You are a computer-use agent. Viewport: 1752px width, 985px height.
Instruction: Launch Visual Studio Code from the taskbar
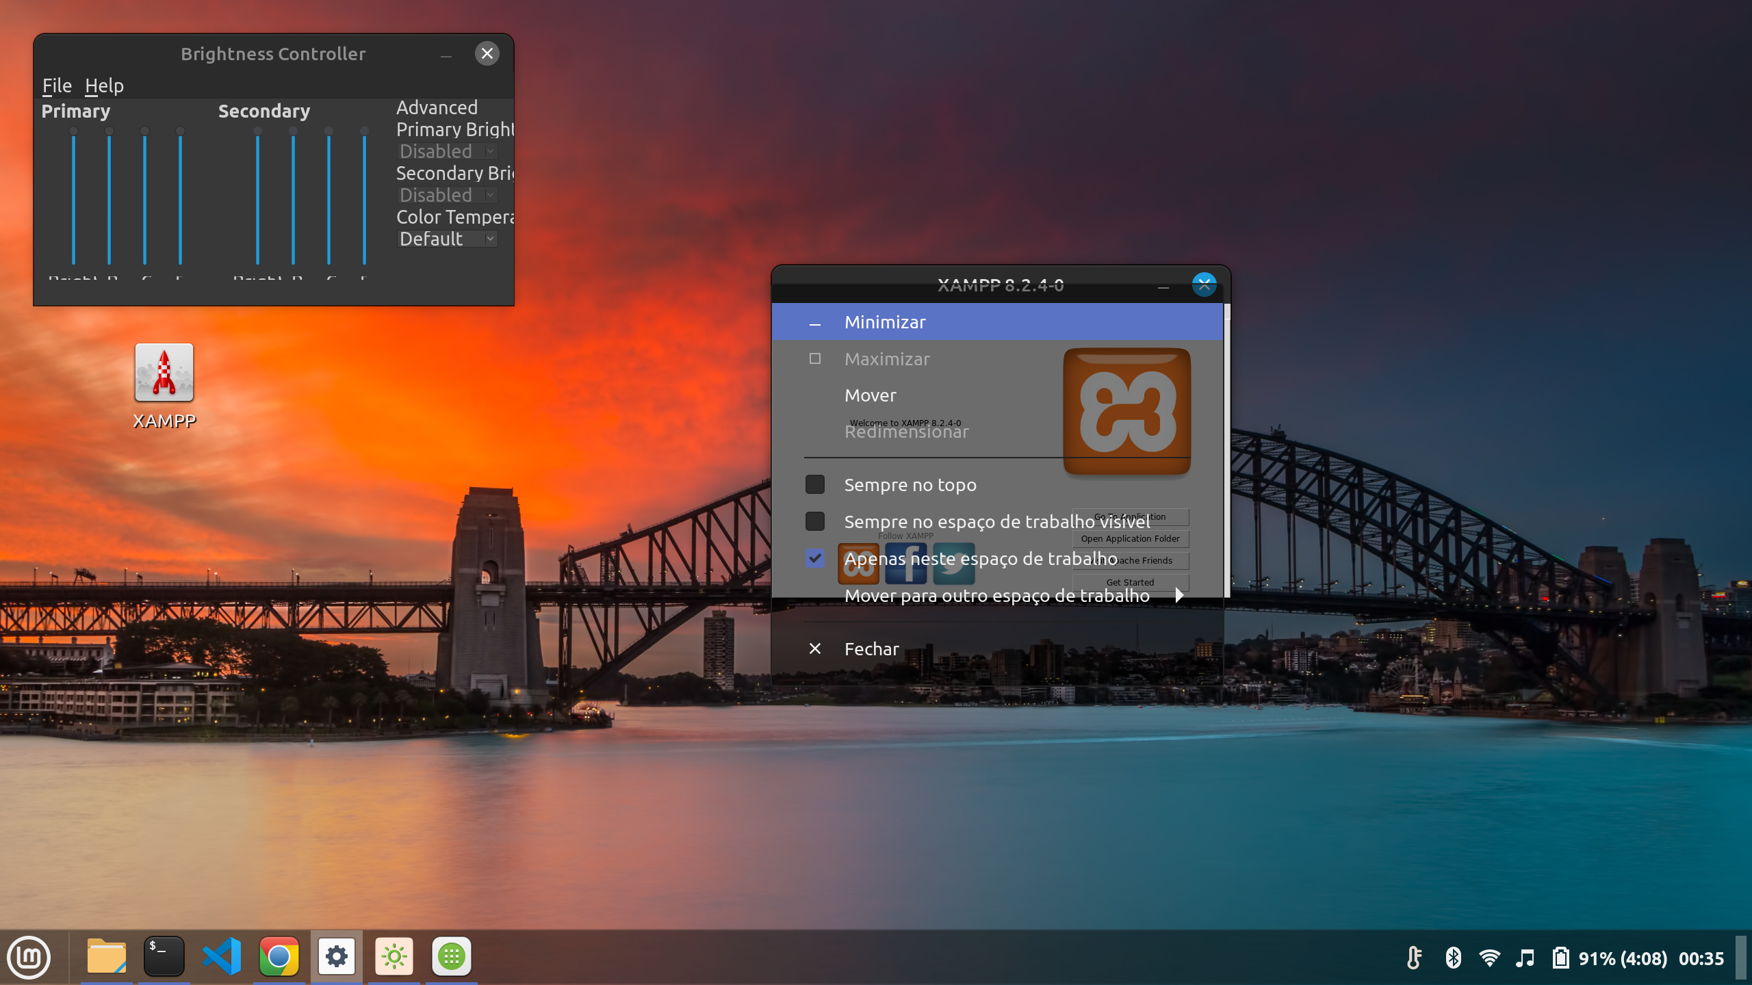[222, 956]
